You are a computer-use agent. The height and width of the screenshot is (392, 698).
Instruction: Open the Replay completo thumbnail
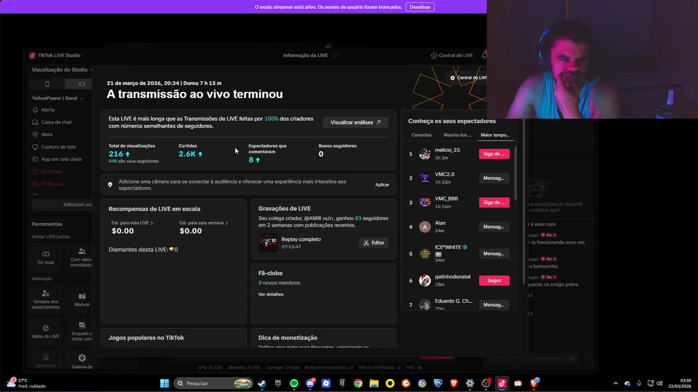coord(268,242)
